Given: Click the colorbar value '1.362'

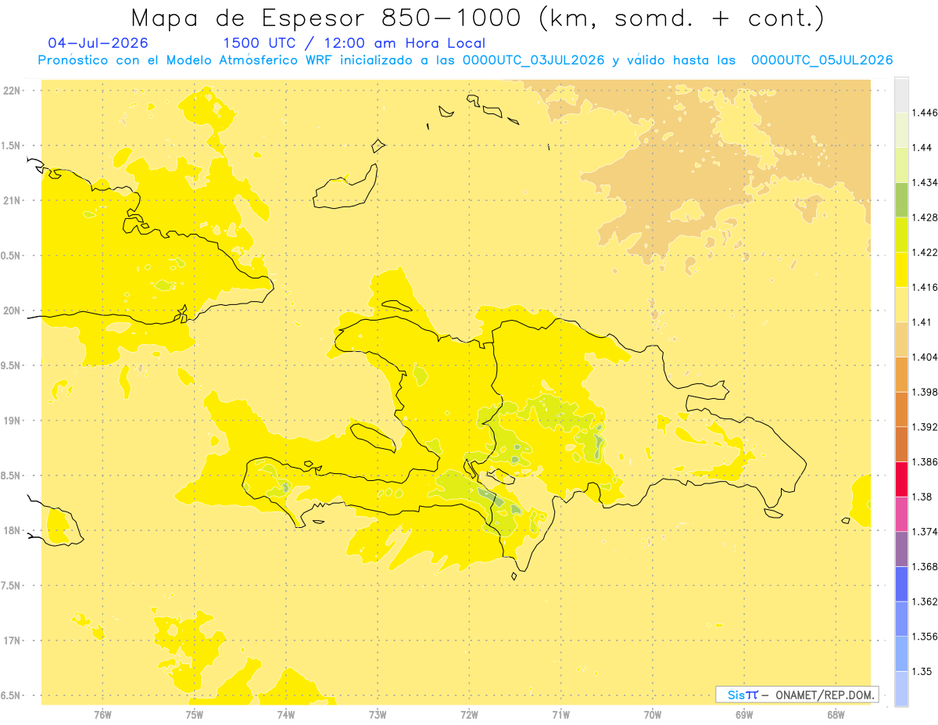Looking at the screenshot, I should point(925,601).
